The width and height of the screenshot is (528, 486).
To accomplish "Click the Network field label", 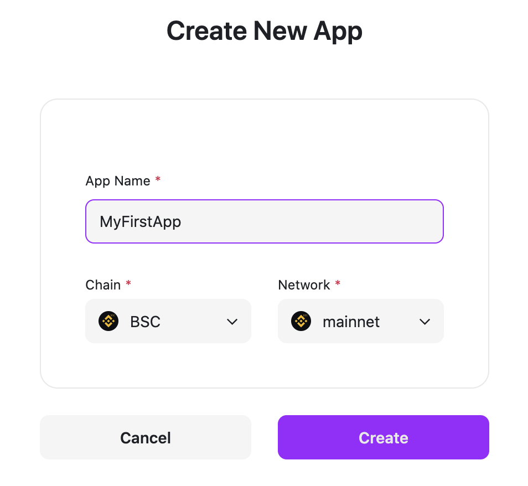I will pos(304,285).
